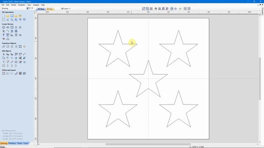Open the Help menu
The image size is (264, 148).
(43, 5)
